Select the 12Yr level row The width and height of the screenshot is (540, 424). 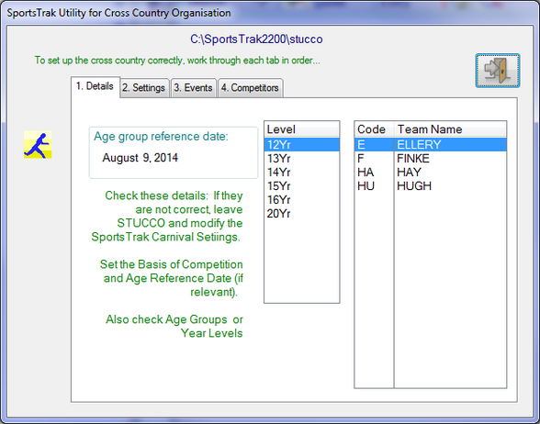301,145
